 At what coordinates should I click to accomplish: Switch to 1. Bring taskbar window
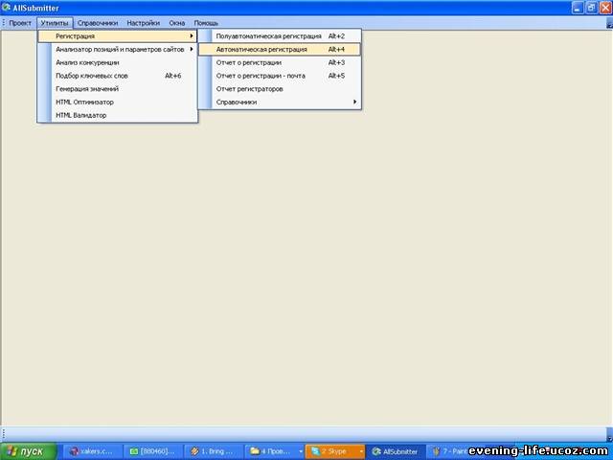coord(214,451)
